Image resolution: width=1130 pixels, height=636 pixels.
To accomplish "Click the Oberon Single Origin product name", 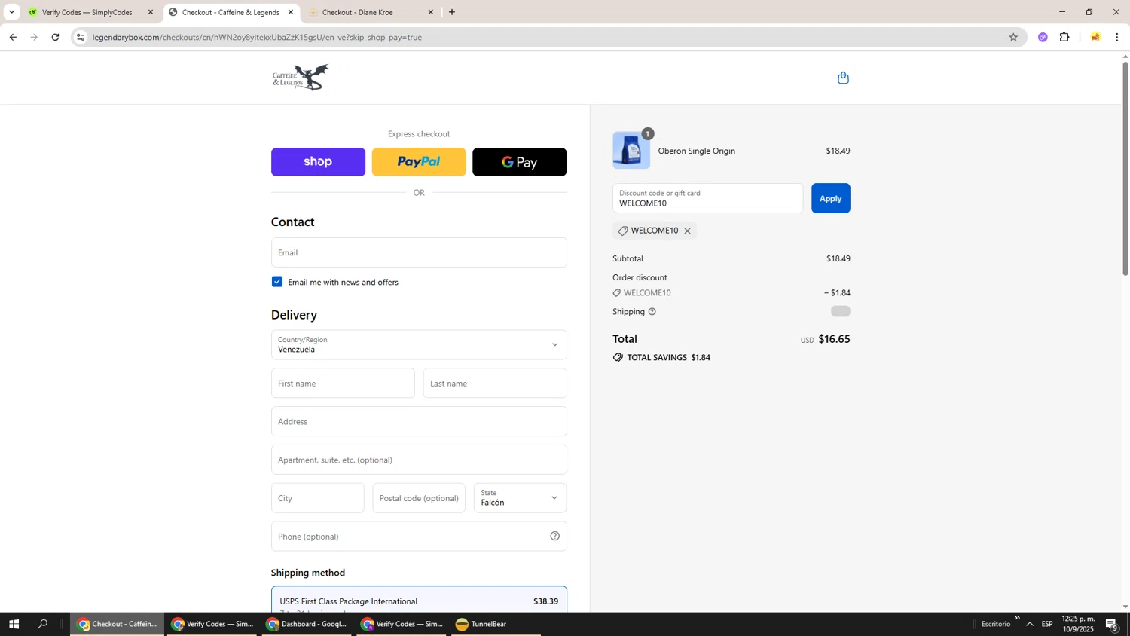I will (x=697, y=151).
